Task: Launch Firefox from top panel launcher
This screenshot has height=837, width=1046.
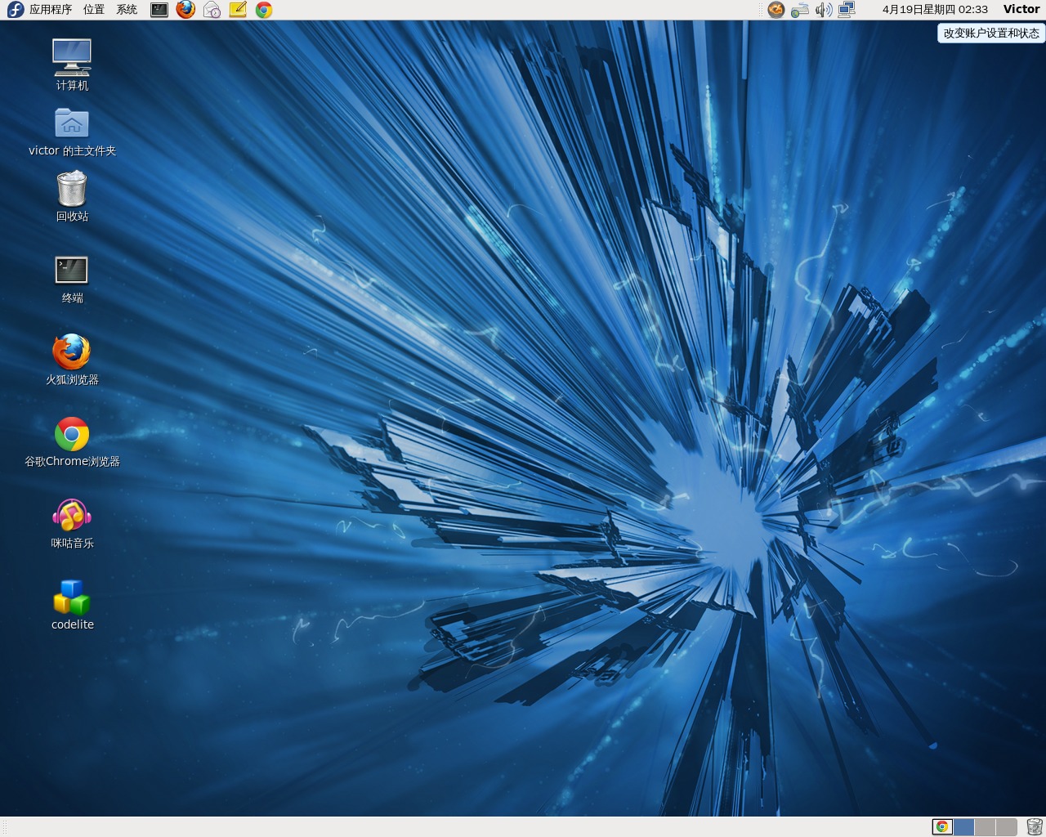Action: (x=186, y=10)
